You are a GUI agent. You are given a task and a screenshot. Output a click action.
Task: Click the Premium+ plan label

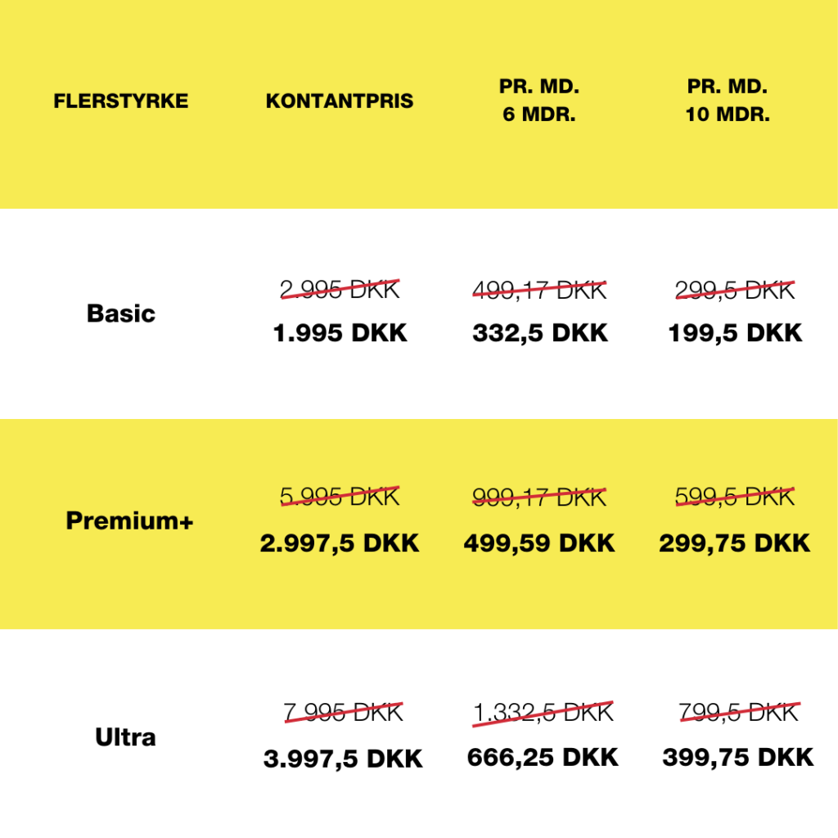[x=129, y=521]
